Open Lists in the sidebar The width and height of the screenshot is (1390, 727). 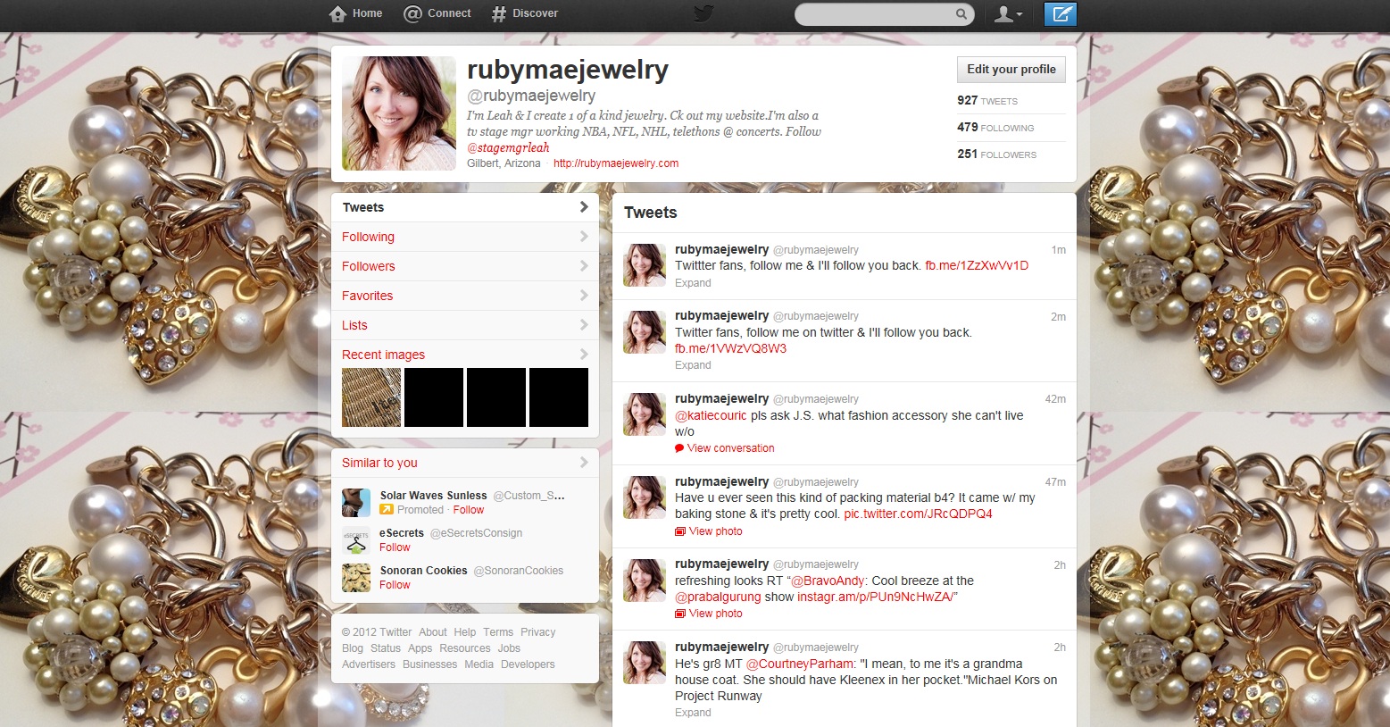464,325
